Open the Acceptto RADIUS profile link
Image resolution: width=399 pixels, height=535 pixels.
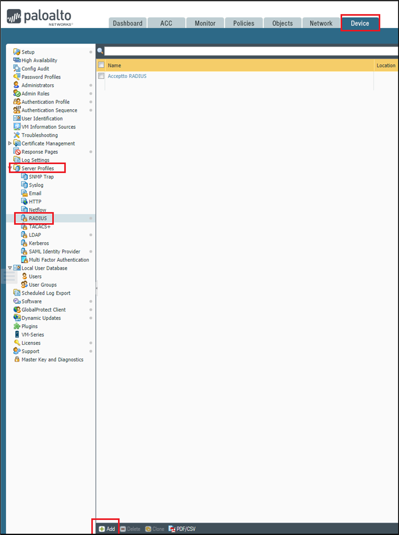[x=127, y=76]
